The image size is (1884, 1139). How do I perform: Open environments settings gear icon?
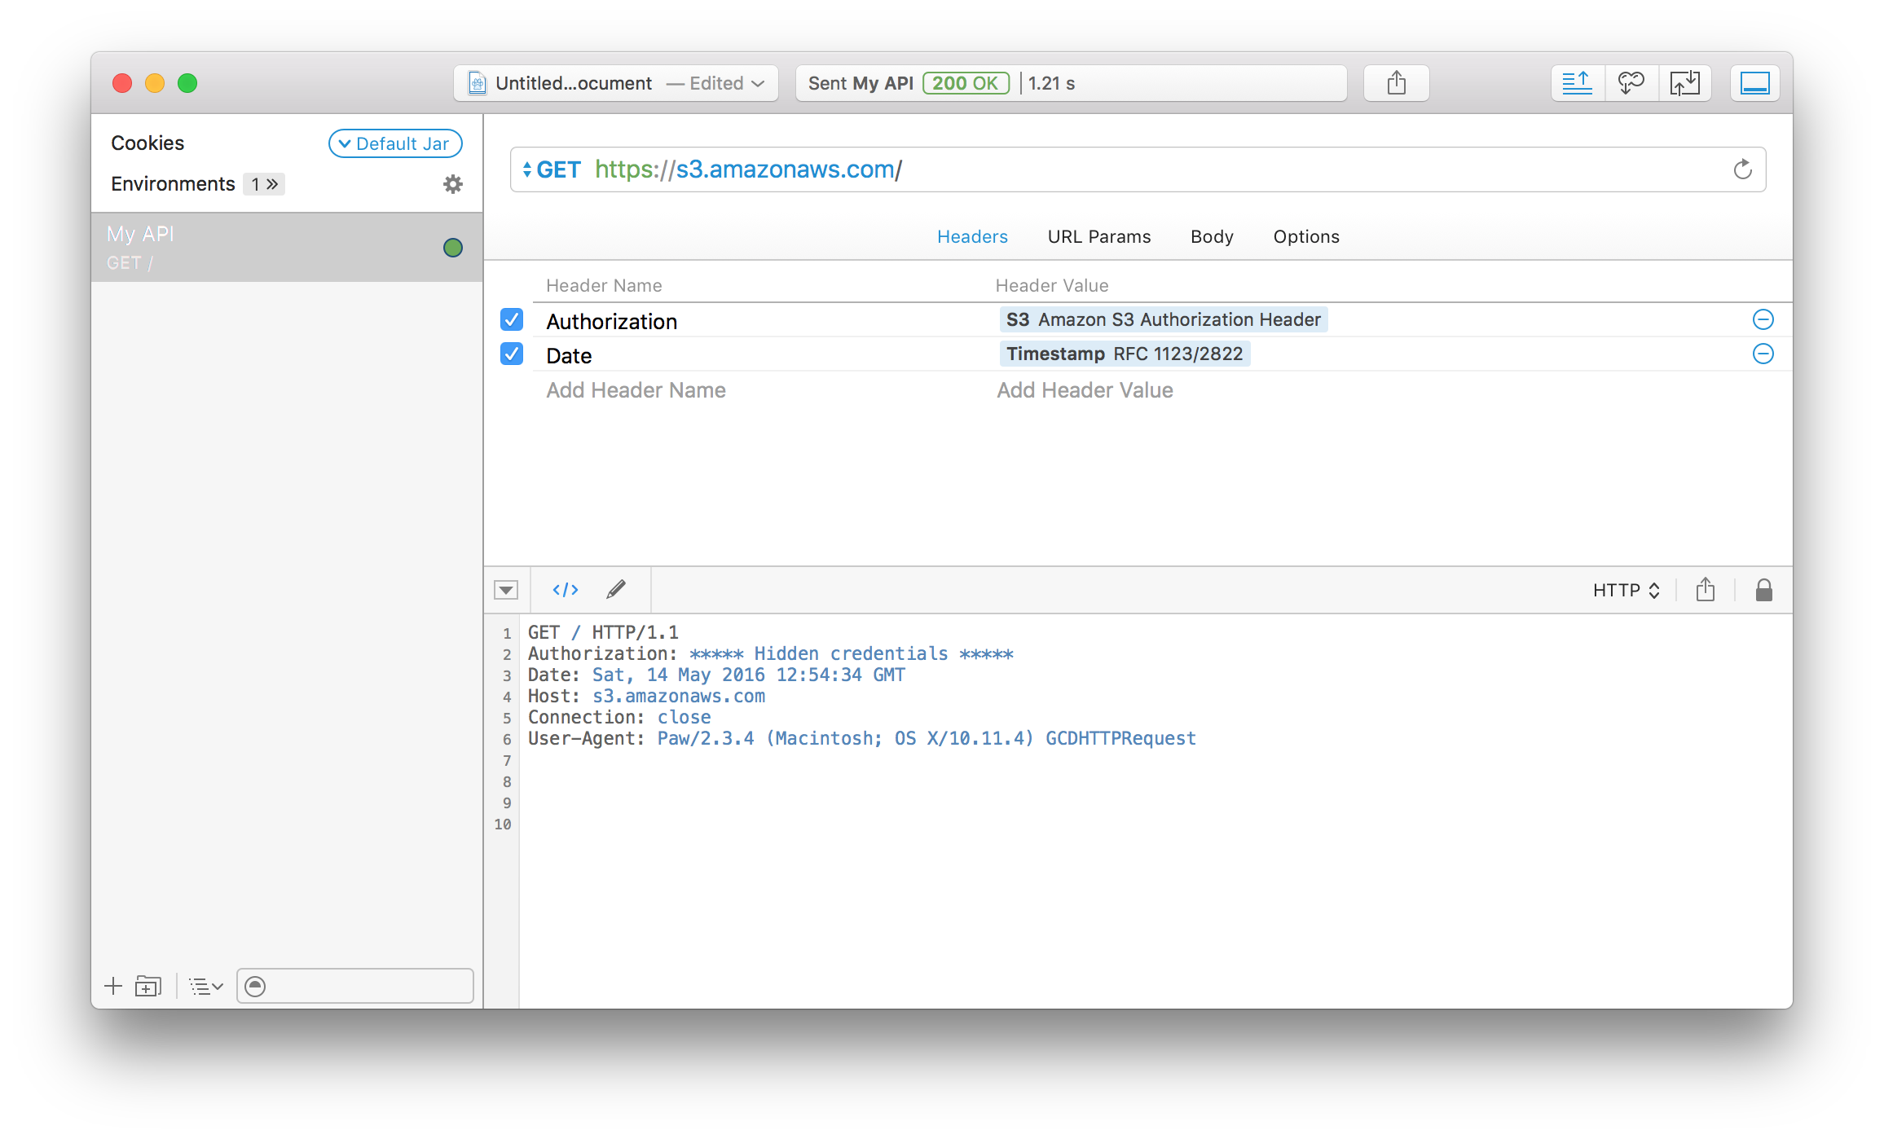(452, 184)
